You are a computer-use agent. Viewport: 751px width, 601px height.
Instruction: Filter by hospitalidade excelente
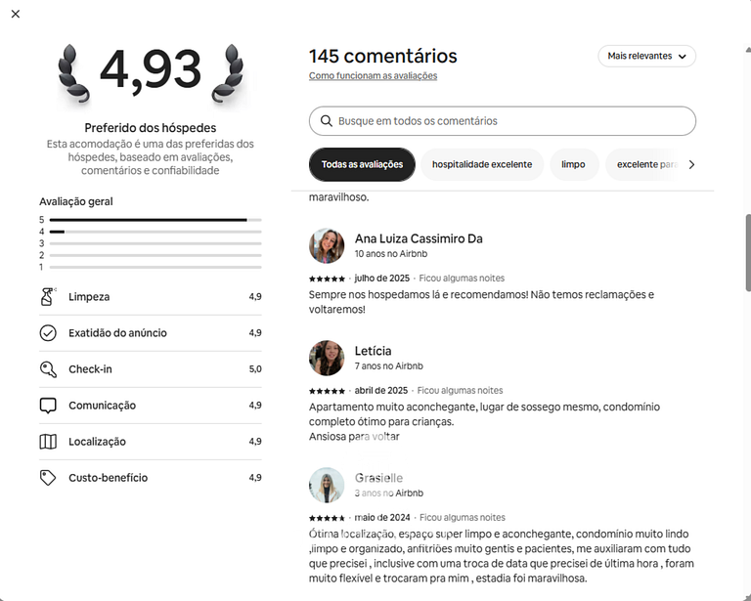[482, 164]
